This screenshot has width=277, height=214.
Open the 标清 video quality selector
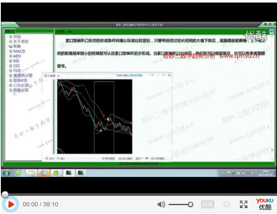click(x=208, y=205)
